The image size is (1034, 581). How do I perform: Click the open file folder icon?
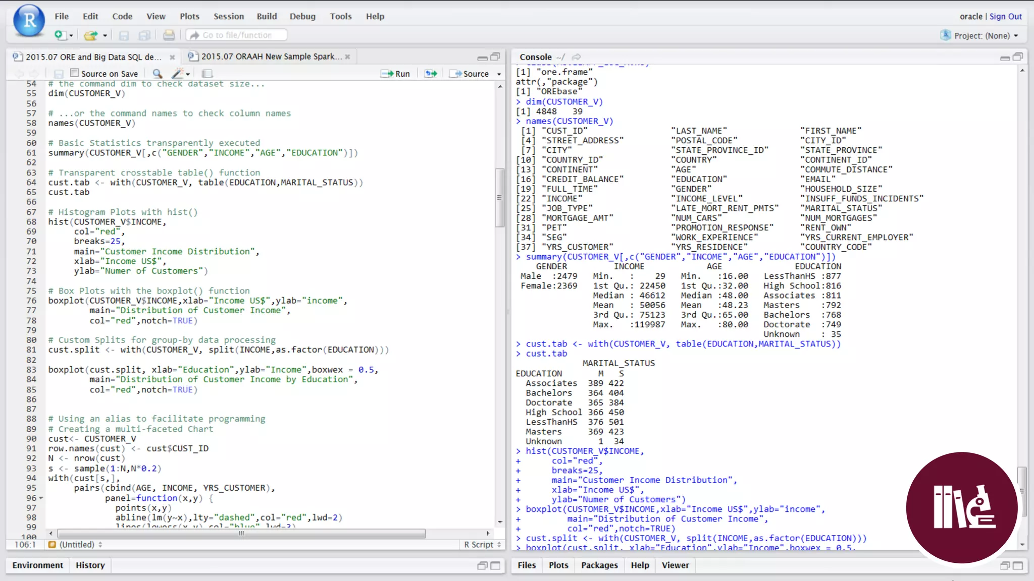(x=90, y=35)
